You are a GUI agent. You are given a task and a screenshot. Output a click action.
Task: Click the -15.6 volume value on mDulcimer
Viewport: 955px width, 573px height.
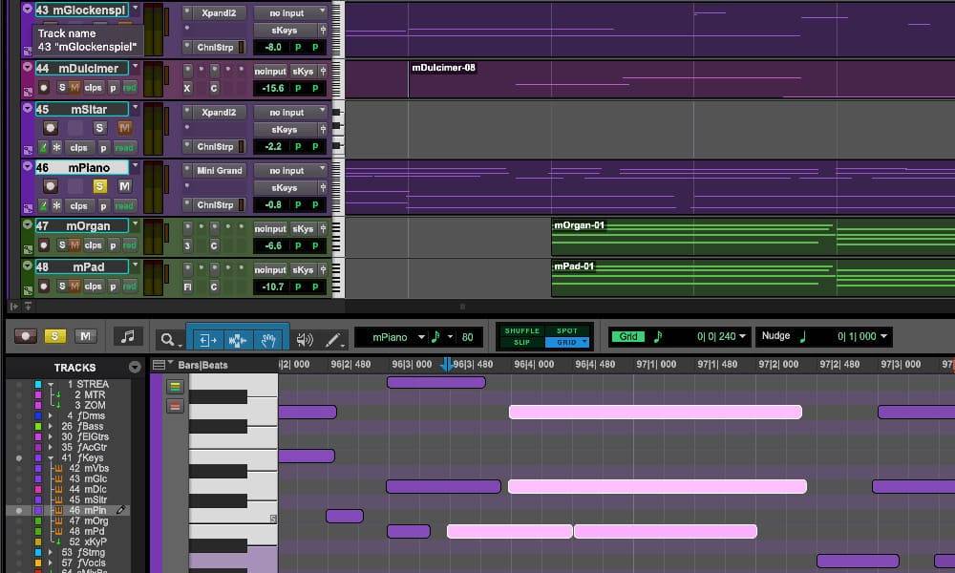point(273,87)
